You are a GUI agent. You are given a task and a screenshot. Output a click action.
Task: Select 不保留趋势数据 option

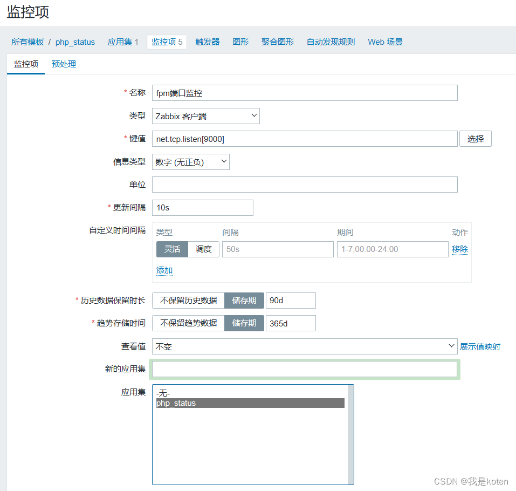[188, 323]
